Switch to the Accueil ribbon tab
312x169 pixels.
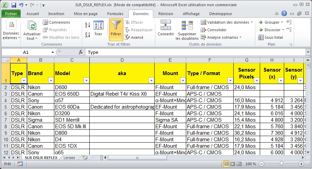tap(32, 14)
